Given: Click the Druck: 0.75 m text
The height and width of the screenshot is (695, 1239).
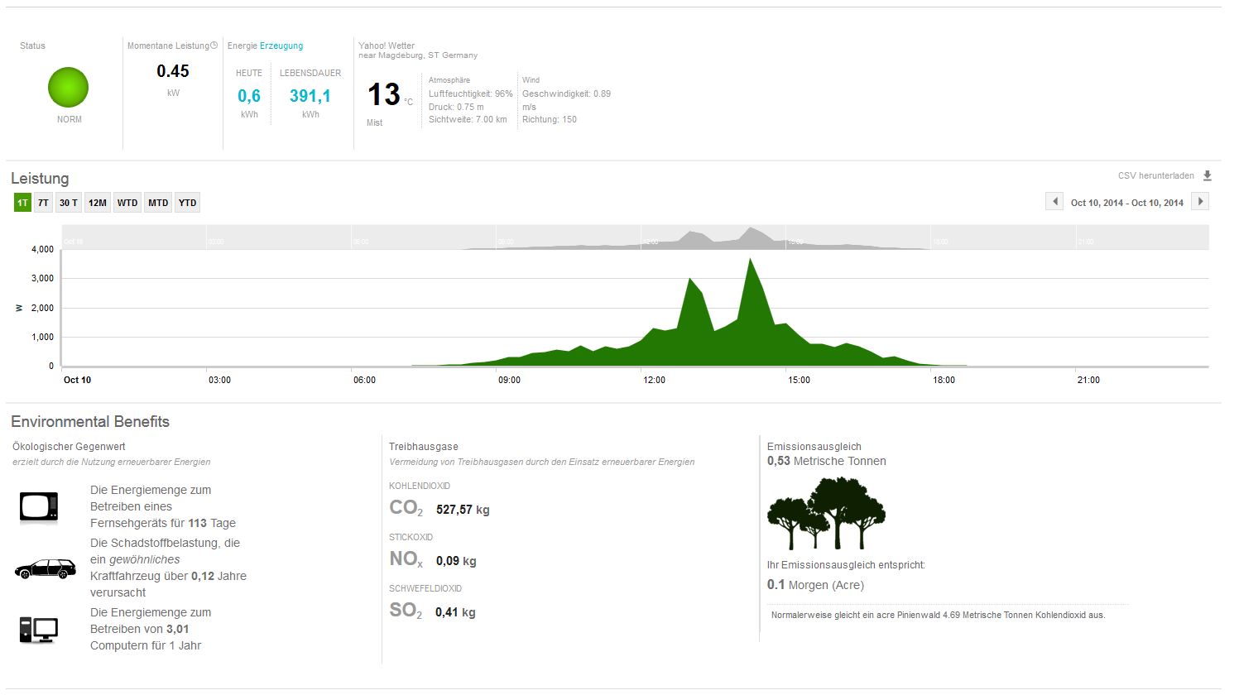Looking at the screenshot, I should click(456, 107).
